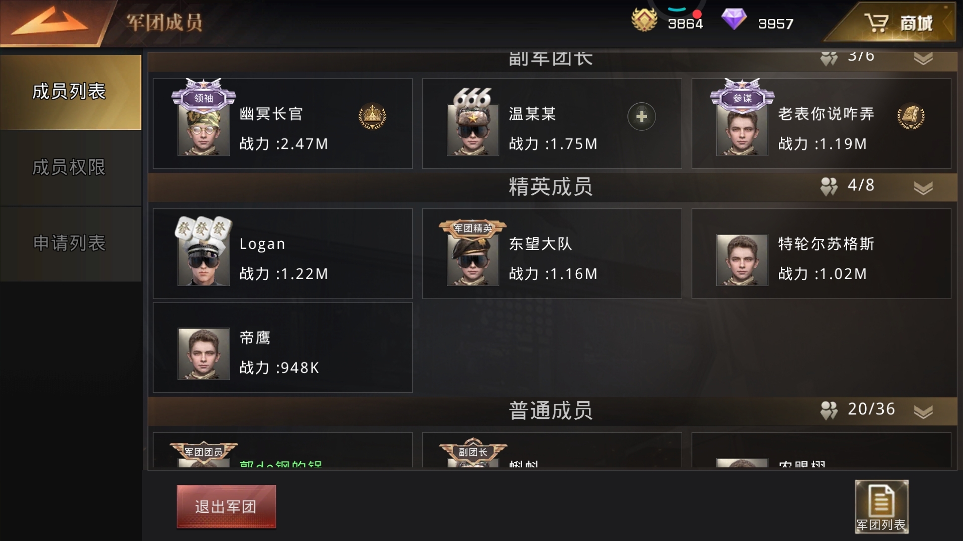Collapse the 副军团长 section chevron

(923, 59)
